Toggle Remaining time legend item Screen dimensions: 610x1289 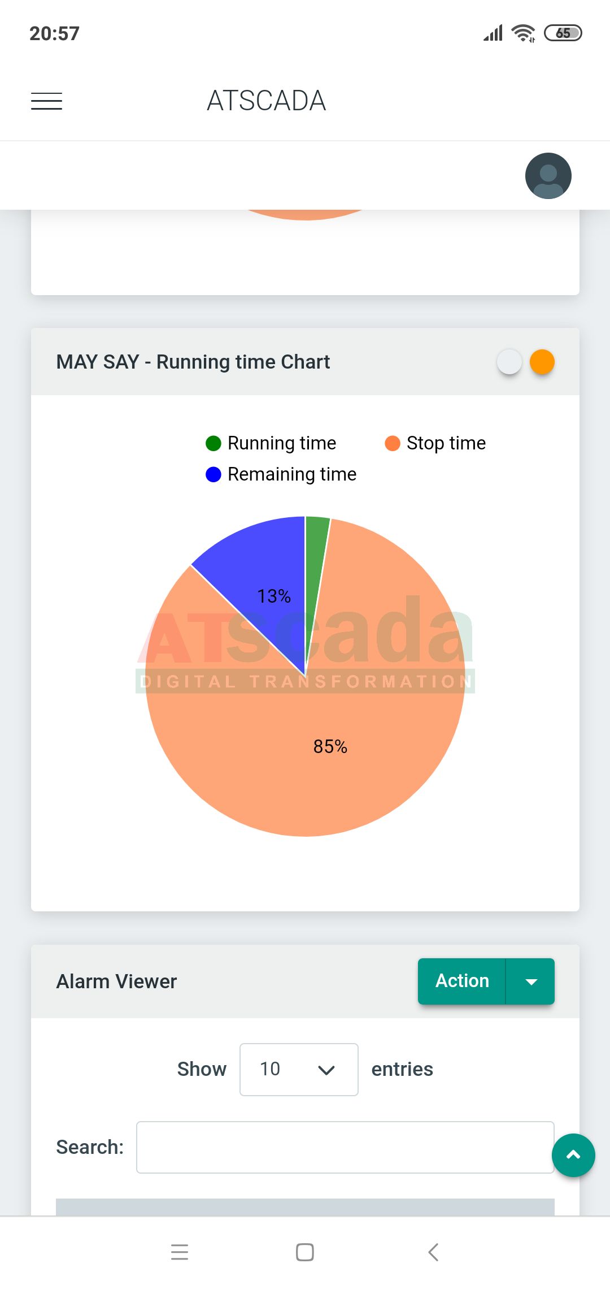point(281,474)
